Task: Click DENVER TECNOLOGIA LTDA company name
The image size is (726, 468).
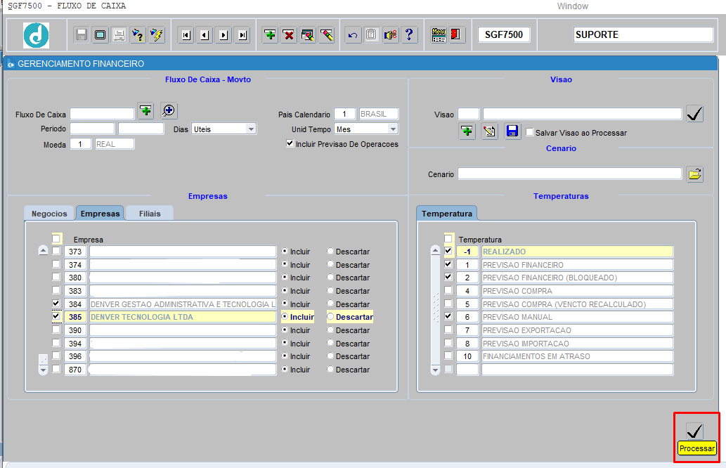Action: [142, 317]
